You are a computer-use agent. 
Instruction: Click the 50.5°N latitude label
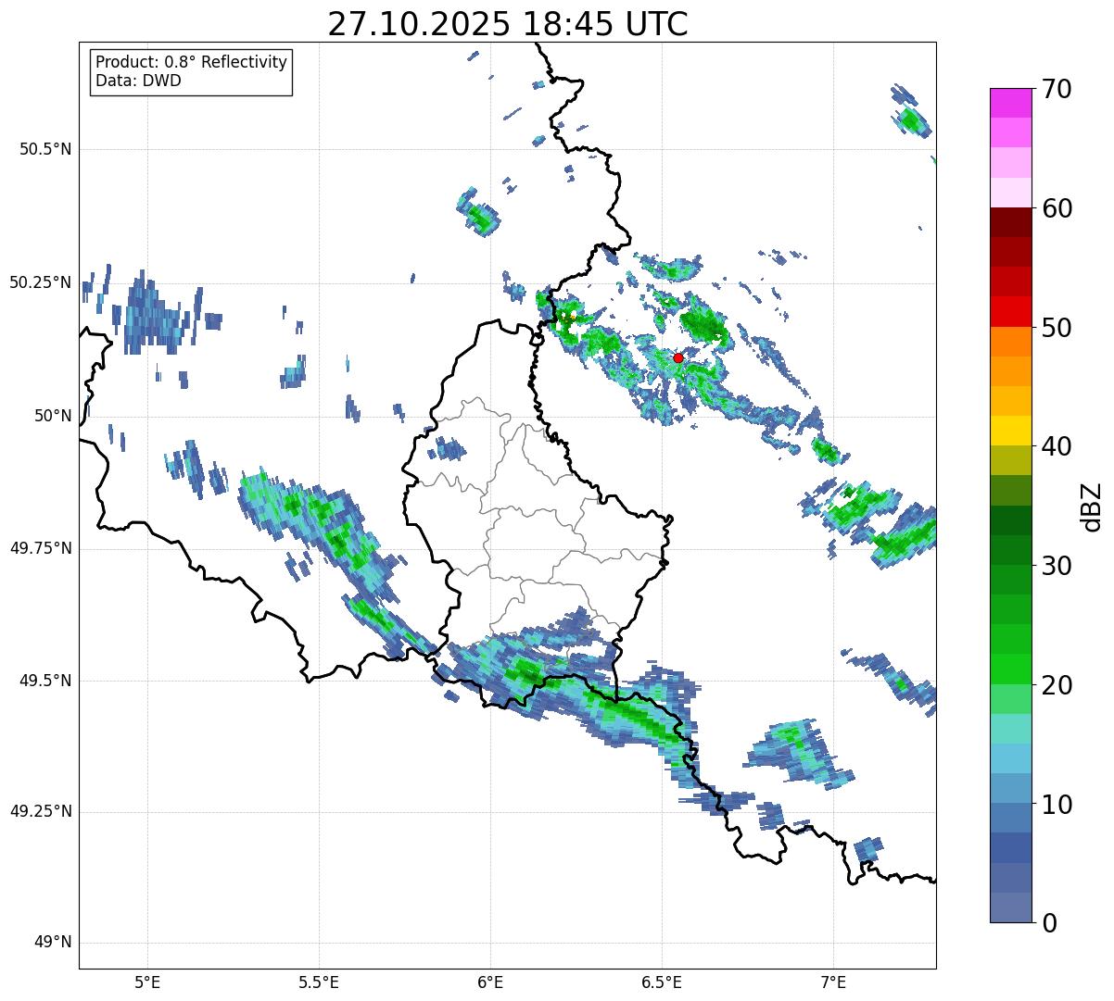click(45, 149)
